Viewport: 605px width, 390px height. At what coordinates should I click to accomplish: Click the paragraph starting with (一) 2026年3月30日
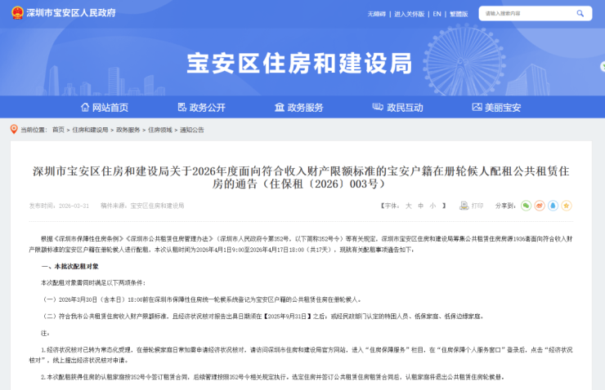pyautogui.click(x=201, y=299)
